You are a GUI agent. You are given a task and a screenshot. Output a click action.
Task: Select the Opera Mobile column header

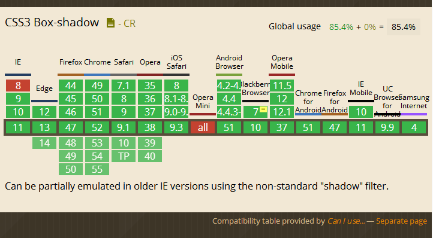coord(282,62)
